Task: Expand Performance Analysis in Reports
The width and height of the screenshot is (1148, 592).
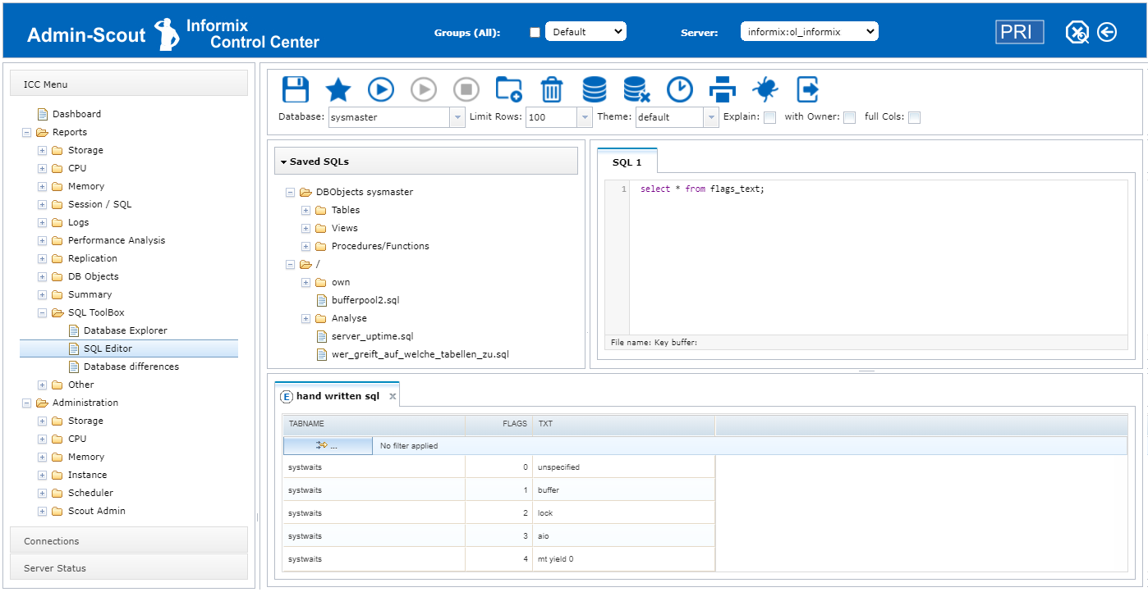Action: [x=42, y=240]
